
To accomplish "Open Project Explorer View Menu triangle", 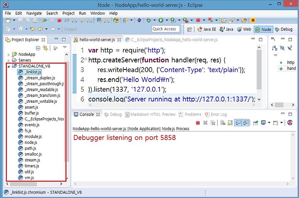I will click(x=65, y=47).
